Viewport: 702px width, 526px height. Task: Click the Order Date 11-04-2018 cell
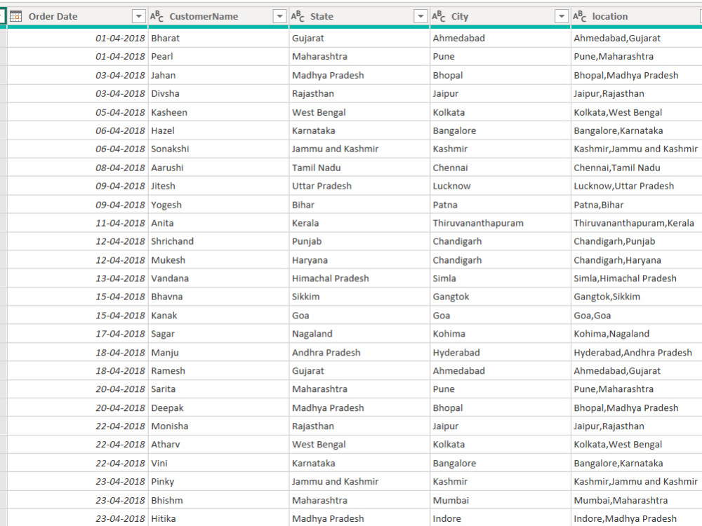77,223
